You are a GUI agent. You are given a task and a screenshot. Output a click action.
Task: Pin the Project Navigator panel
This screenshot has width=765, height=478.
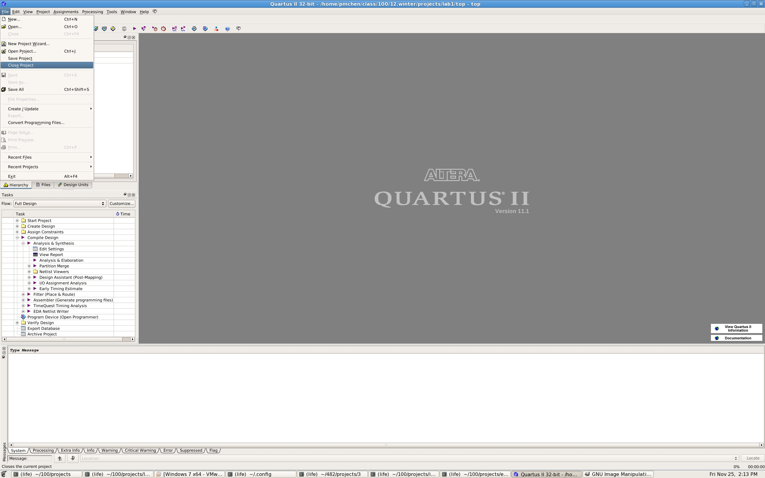click(125, 37)
